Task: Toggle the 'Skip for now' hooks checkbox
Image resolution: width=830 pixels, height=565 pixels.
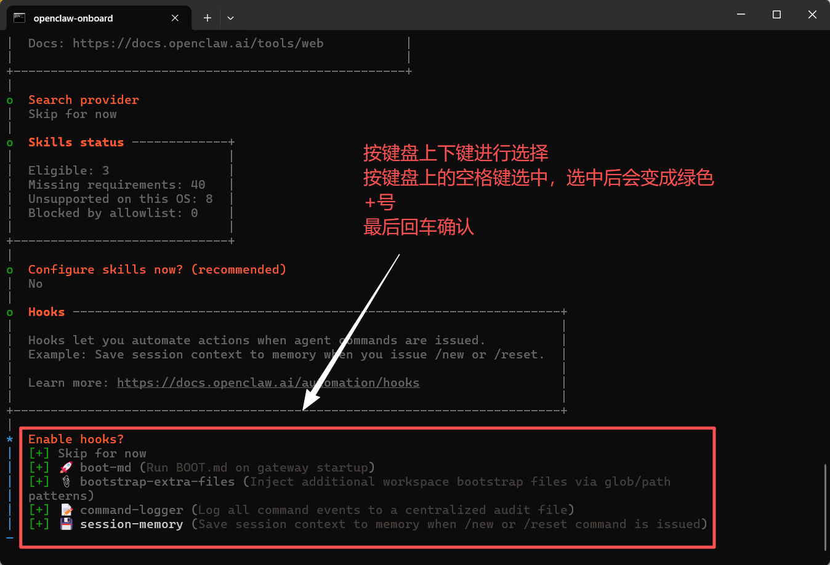Action: (x=39, y=454)
